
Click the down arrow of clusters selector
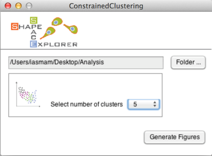tap(155, 106)
